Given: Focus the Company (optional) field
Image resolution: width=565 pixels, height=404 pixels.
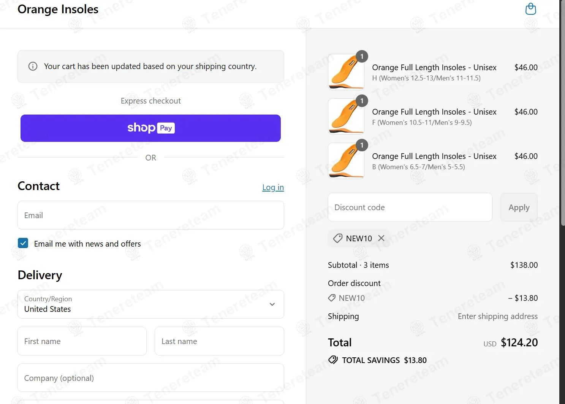Looking at the screenshot, I should (x=151, y=378).
